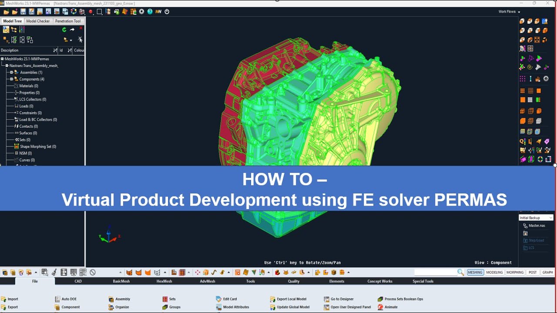Open the Quality ribbon tab
This screenshot has height=313, width=557.
(294, 281)
